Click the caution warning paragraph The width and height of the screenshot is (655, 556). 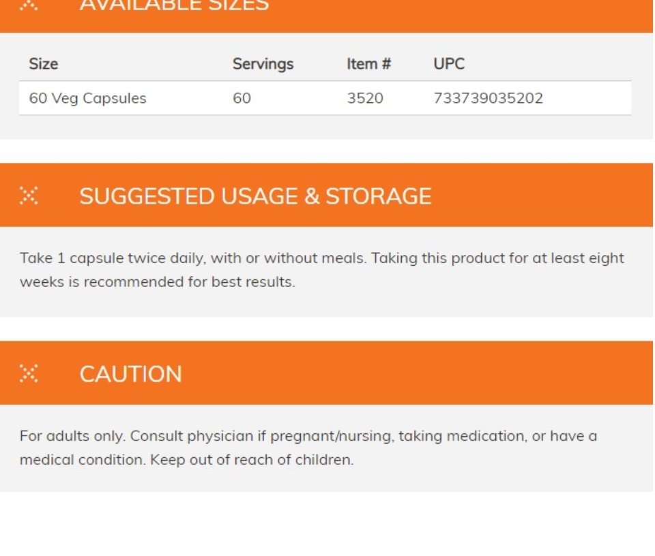308,448
